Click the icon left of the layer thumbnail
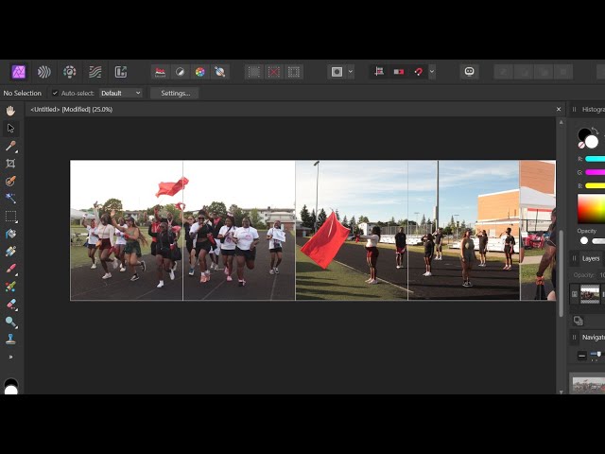Viewport: 605px width, 454px height. click(x=575, y=294)
